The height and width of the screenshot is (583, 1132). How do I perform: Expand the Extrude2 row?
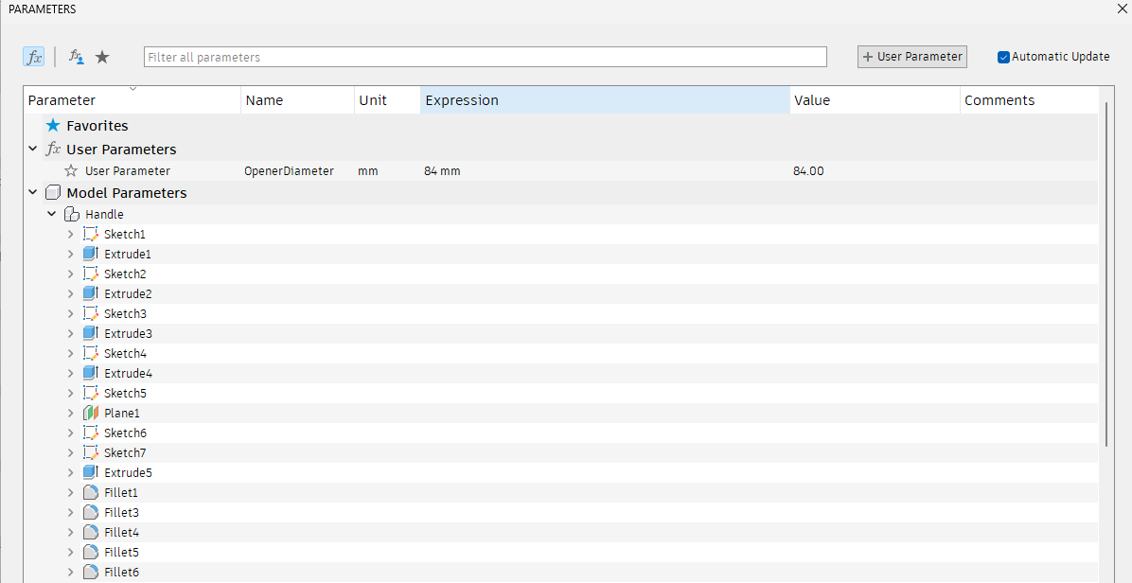point(70,293)
